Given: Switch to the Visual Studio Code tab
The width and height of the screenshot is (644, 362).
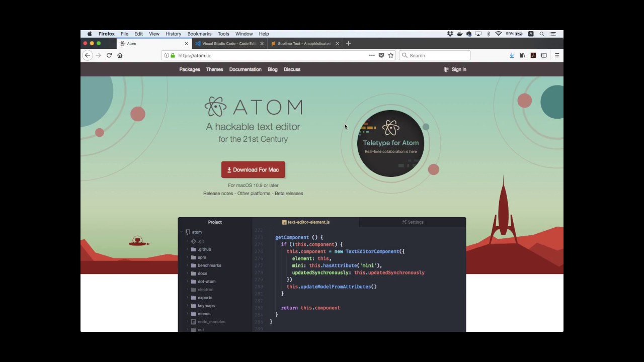Looking at the screenshot, I should click(229, 44).
